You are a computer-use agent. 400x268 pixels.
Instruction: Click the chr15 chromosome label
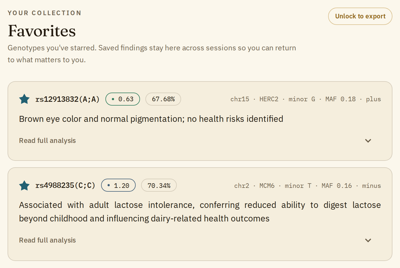tap(240, 99)
